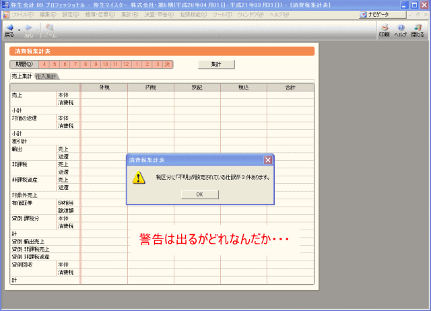
Task: Select month 6 in period bar
Action: point(65,65)
